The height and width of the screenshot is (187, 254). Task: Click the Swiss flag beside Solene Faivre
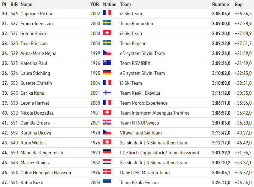tap(107, 33)
